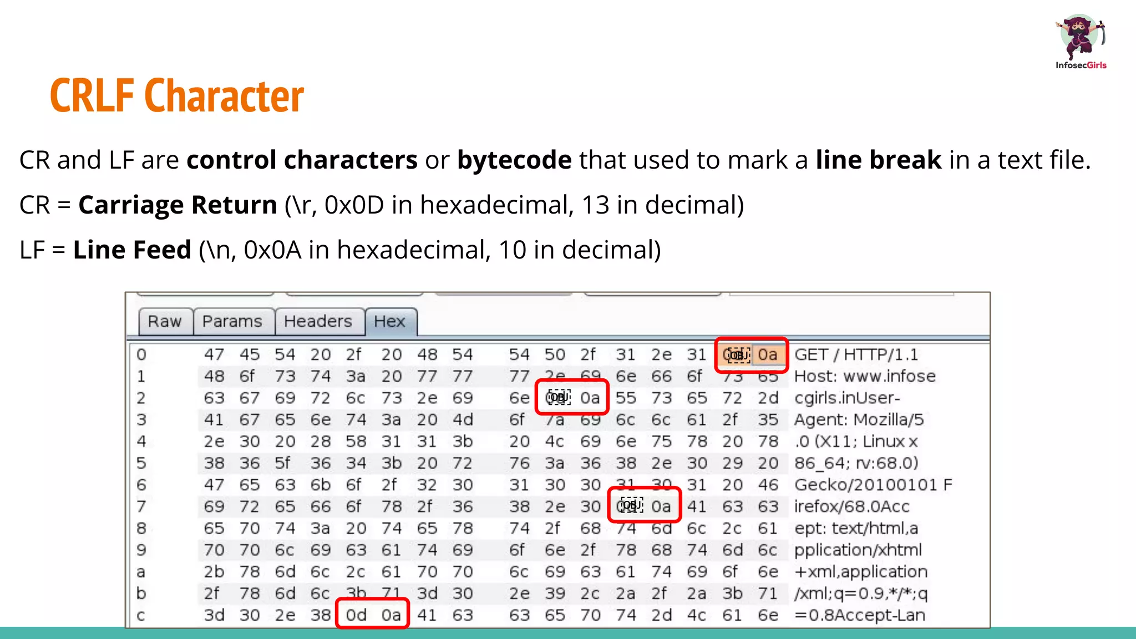
Task: Switch to the Raw tab
Action: (x=165, y=321)
